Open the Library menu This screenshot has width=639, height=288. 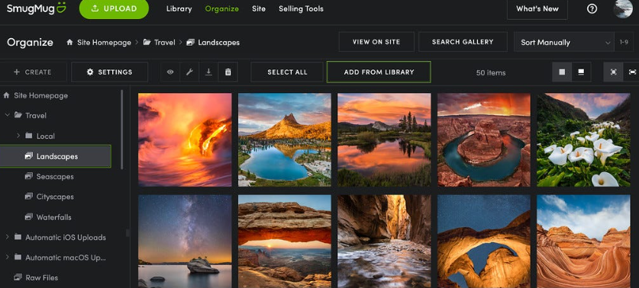(179, 9)
